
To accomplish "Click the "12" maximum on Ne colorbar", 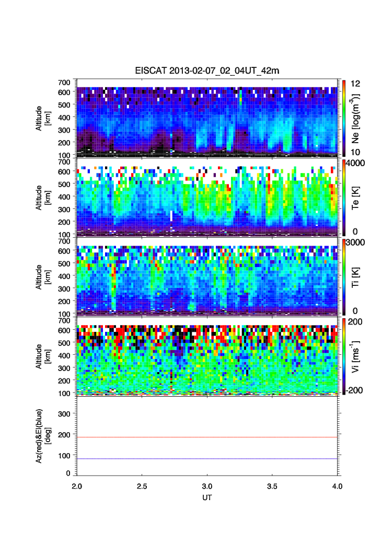I will coord(355,84).
